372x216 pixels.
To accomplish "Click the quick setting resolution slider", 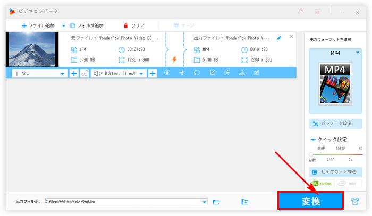I will (335, 154).
